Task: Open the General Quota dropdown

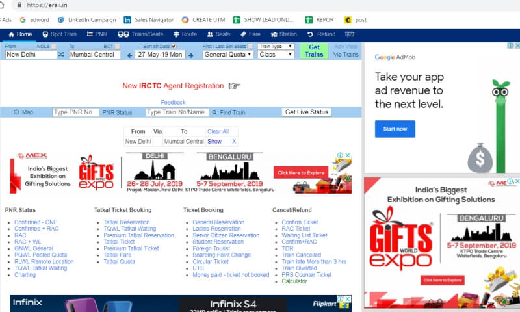Action: (228, 55)
